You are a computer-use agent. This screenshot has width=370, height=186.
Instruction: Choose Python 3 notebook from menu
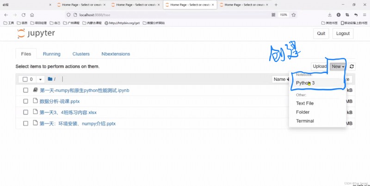[317, 83]
